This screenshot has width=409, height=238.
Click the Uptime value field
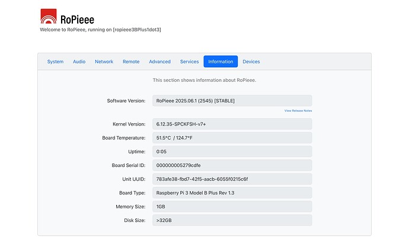(232, 152)
